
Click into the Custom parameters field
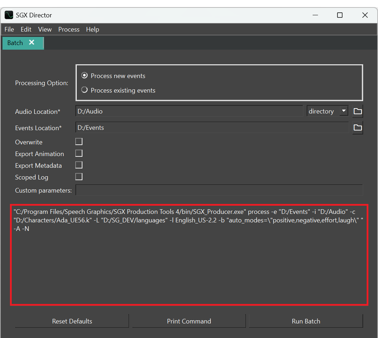(x=219, y=190)
